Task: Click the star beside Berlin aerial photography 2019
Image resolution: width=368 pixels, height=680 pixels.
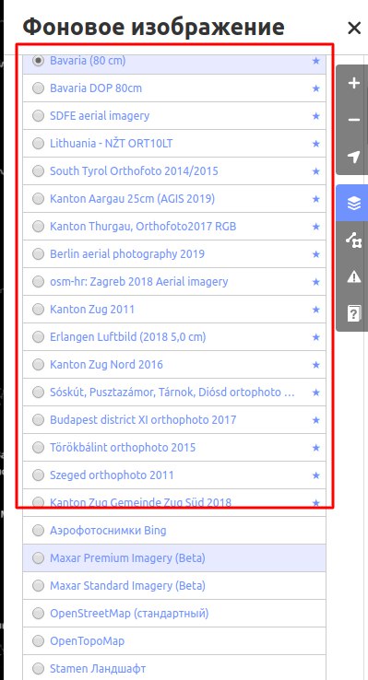Action: [x=316, y=254]
